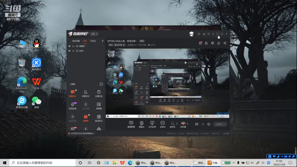
Task: Switch to the third scene tab
Action: pos(93,41)
